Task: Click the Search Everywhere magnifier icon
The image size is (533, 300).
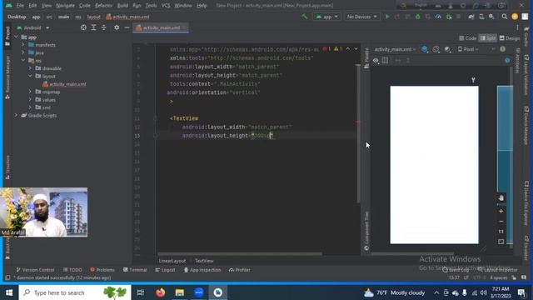Action: click(505, 17)
